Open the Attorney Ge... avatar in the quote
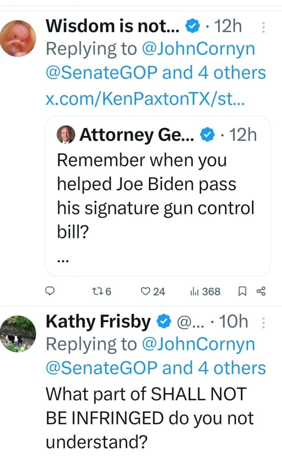The width and height of the screenshot is (282, 458). pyautogui.click(x=66, y=134)
